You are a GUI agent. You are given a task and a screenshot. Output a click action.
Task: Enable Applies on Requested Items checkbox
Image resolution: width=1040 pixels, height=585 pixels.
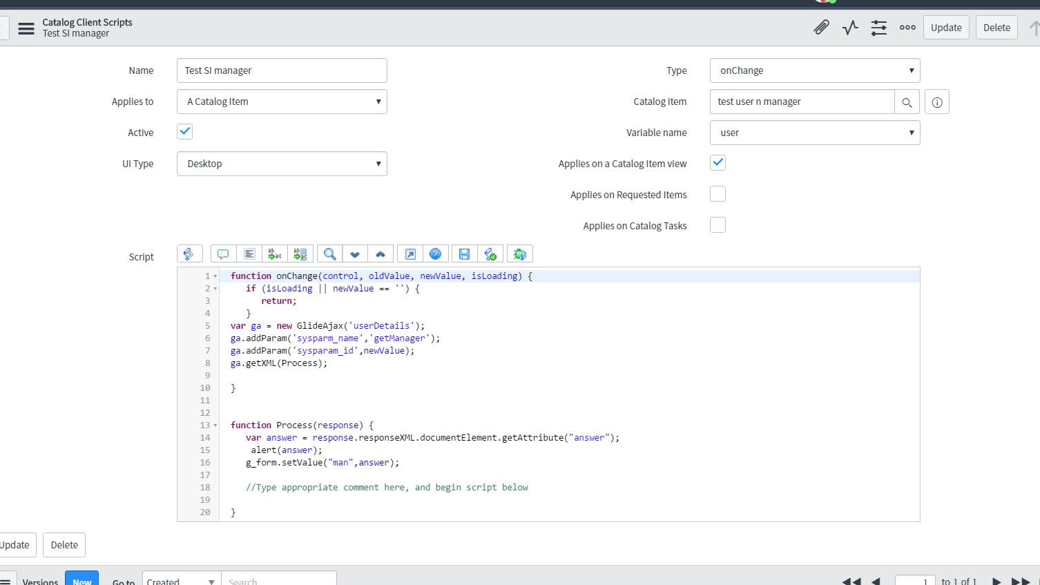click(718, 193)
